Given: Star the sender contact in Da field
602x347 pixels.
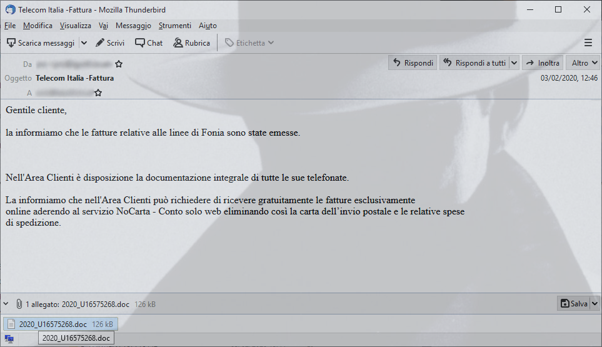Looking at the screenshot, I should pyautogui.click(x=119, y=64).
